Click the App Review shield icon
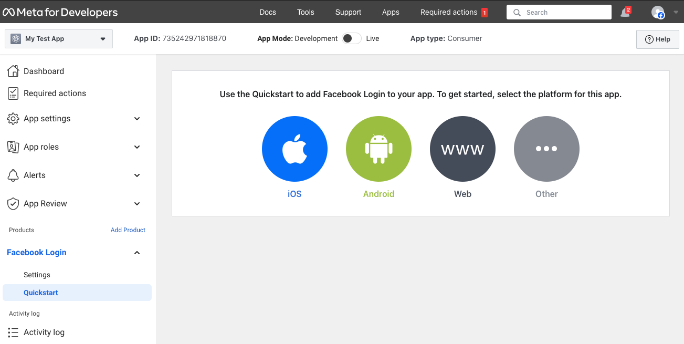 point(13,204)
